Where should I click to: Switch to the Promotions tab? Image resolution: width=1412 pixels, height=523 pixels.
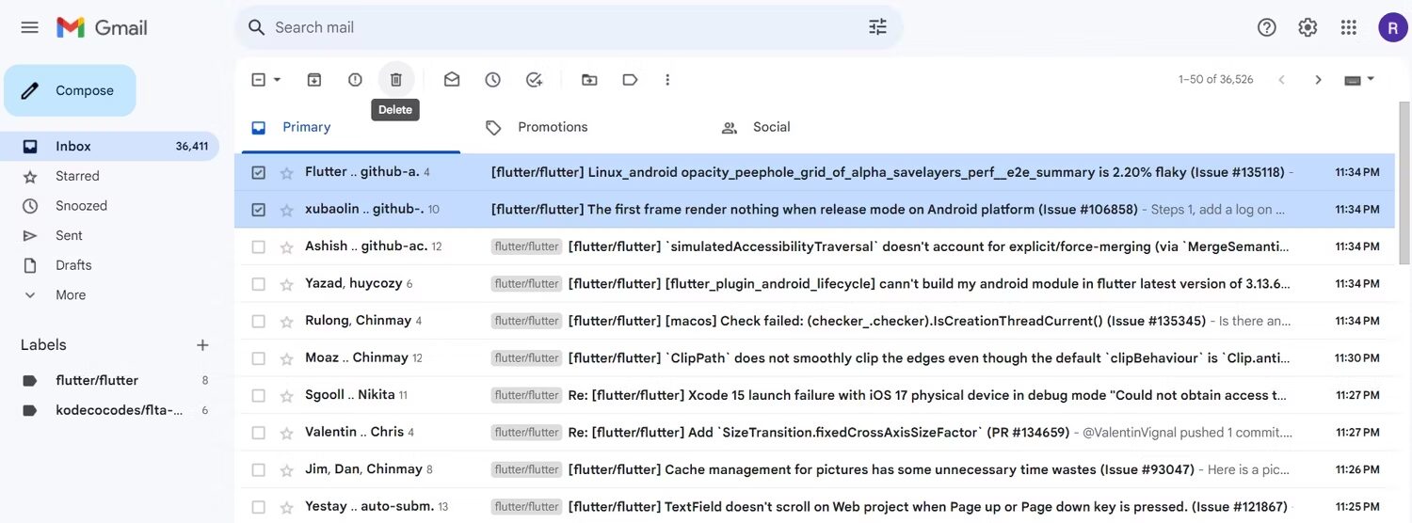pos(552,128)
